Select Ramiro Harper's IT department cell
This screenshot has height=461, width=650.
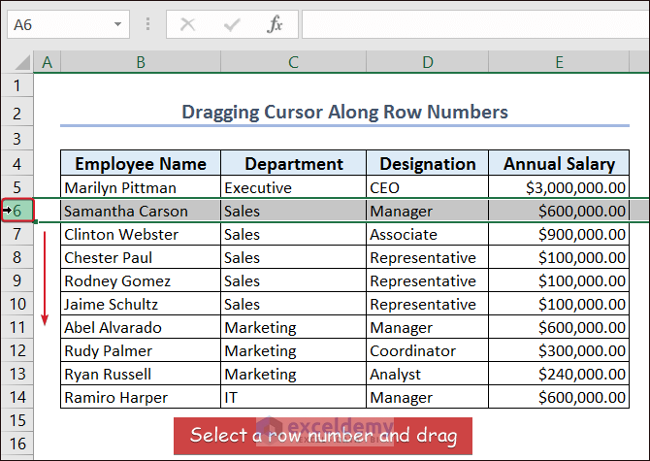point(293,397)
